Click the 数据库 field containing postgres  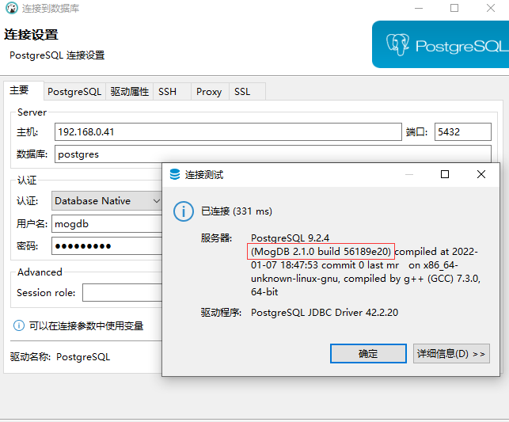click(x=272, y=154)
